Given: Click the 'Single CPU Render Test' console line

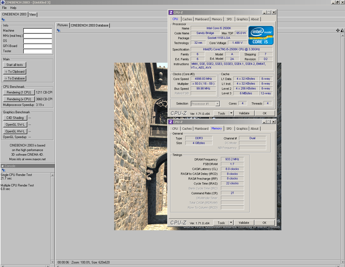Looking at the screenshot, I should pos(16,175).
